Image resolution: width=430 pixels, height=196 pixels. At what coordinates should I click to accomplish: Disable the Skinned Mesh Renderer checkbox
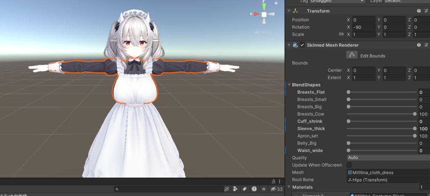point(302,45)
